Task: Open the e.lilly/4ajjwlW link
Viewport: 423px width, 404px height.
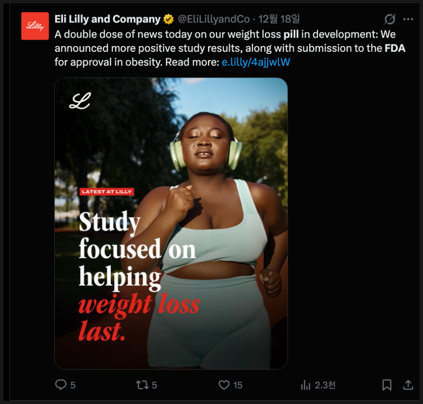Action: pyautogui.click(x=256, y=62)
